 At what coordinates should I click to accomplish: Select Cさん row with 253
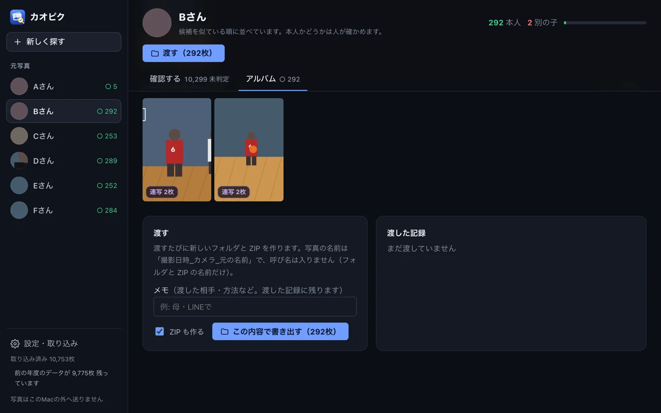tap(64, 136)
